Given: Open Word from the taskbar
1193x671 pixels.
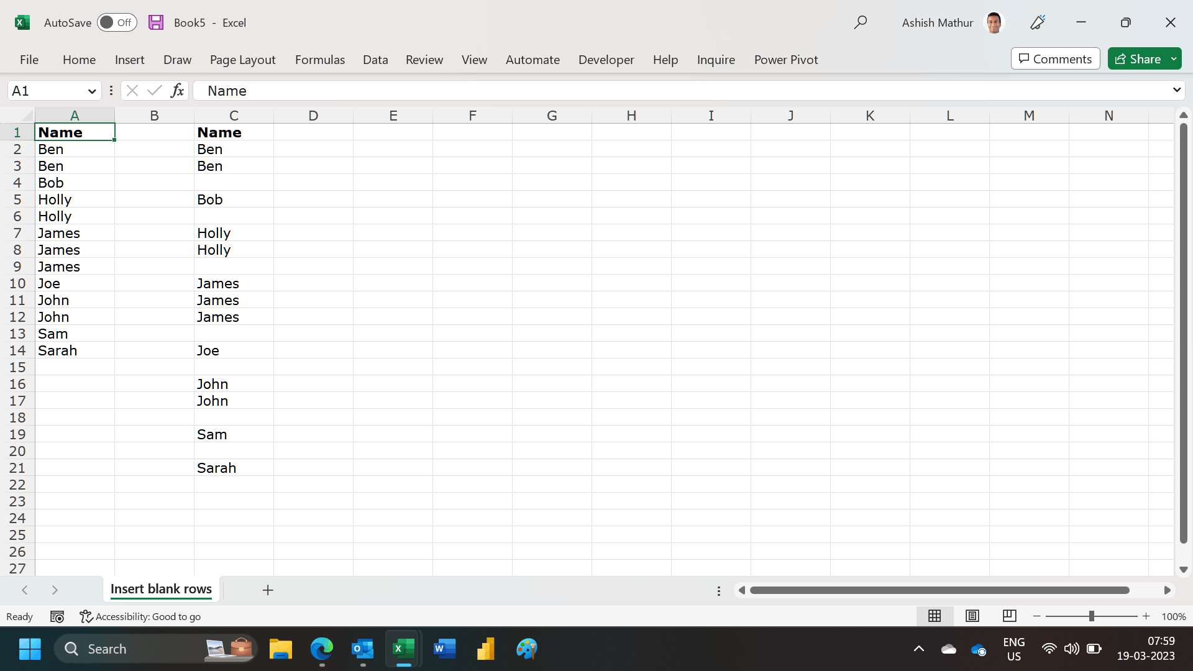Looking at the screenshot, I should (444, 649).
